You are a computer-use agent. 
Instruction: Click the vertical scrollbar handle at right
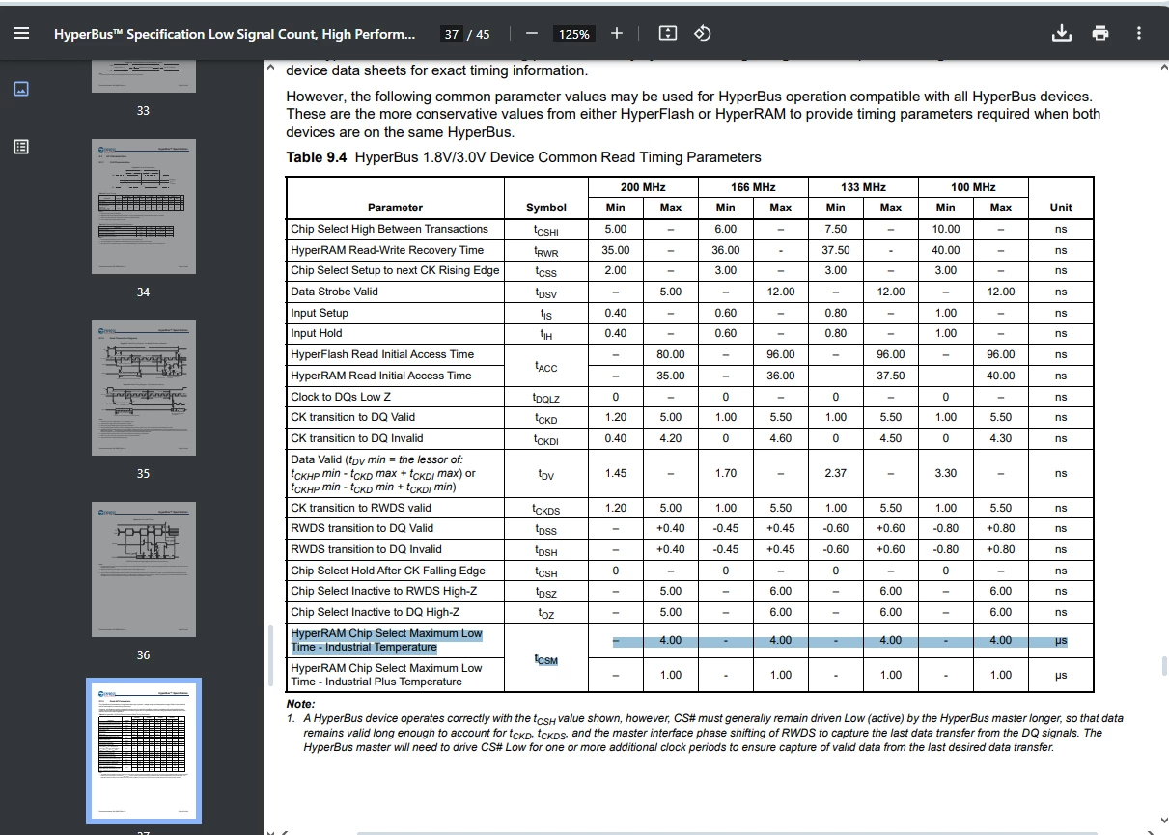point(1164,666)
